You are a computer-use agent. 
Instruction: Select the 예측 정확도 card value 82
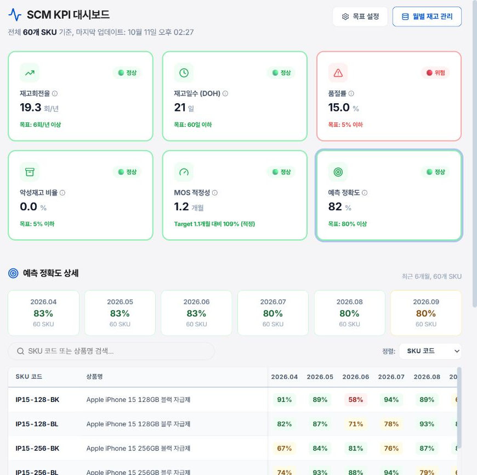click(335, 206)
